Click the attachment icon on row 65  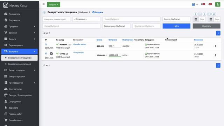coord(51,54)
